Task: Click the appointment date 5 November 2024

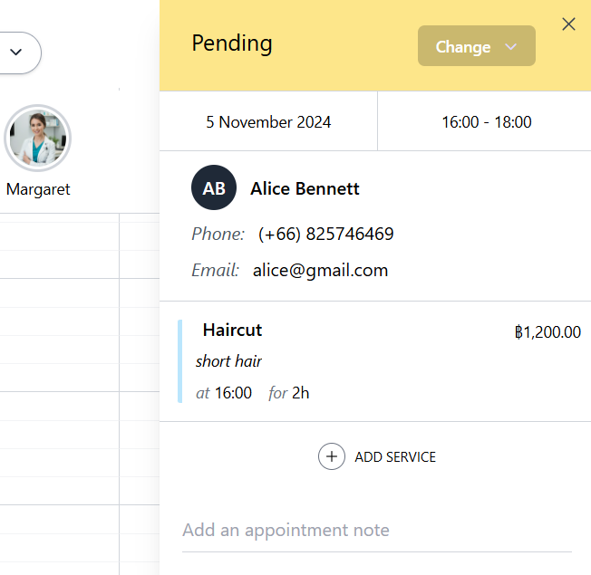Action: point(268,121)
